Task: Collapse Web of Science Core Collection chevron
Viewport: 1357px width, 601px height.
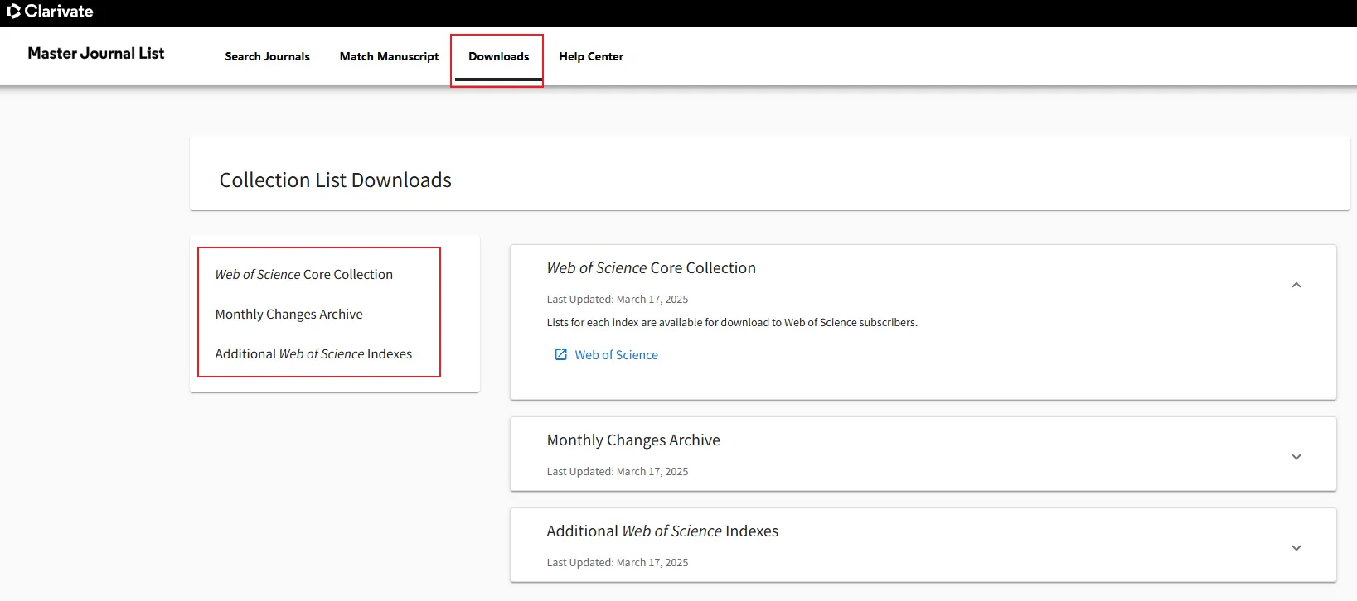Action: [1296, 285]
